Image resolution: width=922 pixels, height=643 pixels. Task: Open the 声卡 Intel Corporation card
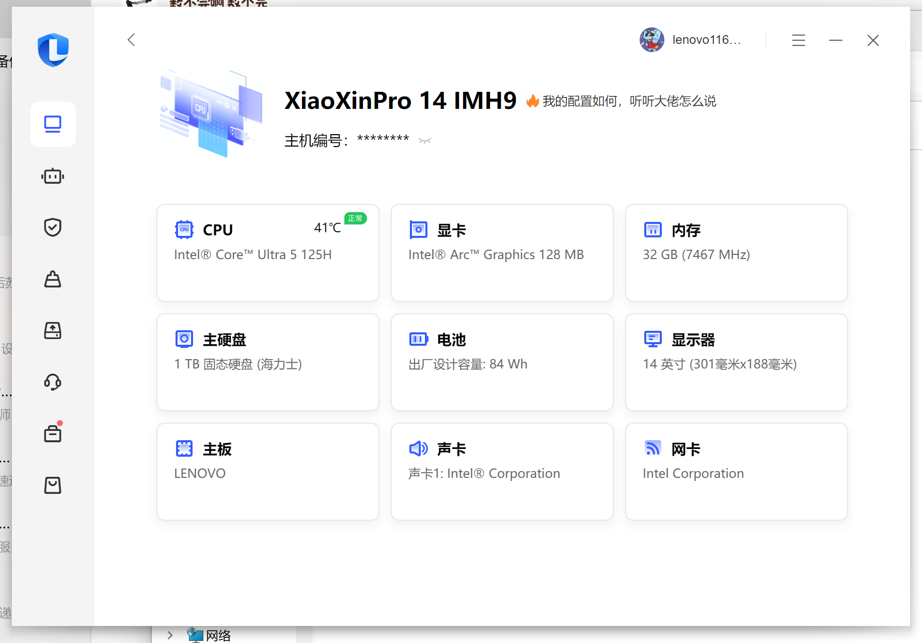(x=502, y=472)
